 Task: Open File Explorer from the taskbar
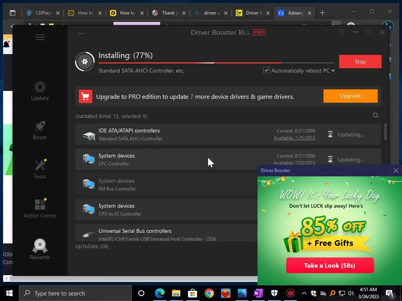(176, 293)
